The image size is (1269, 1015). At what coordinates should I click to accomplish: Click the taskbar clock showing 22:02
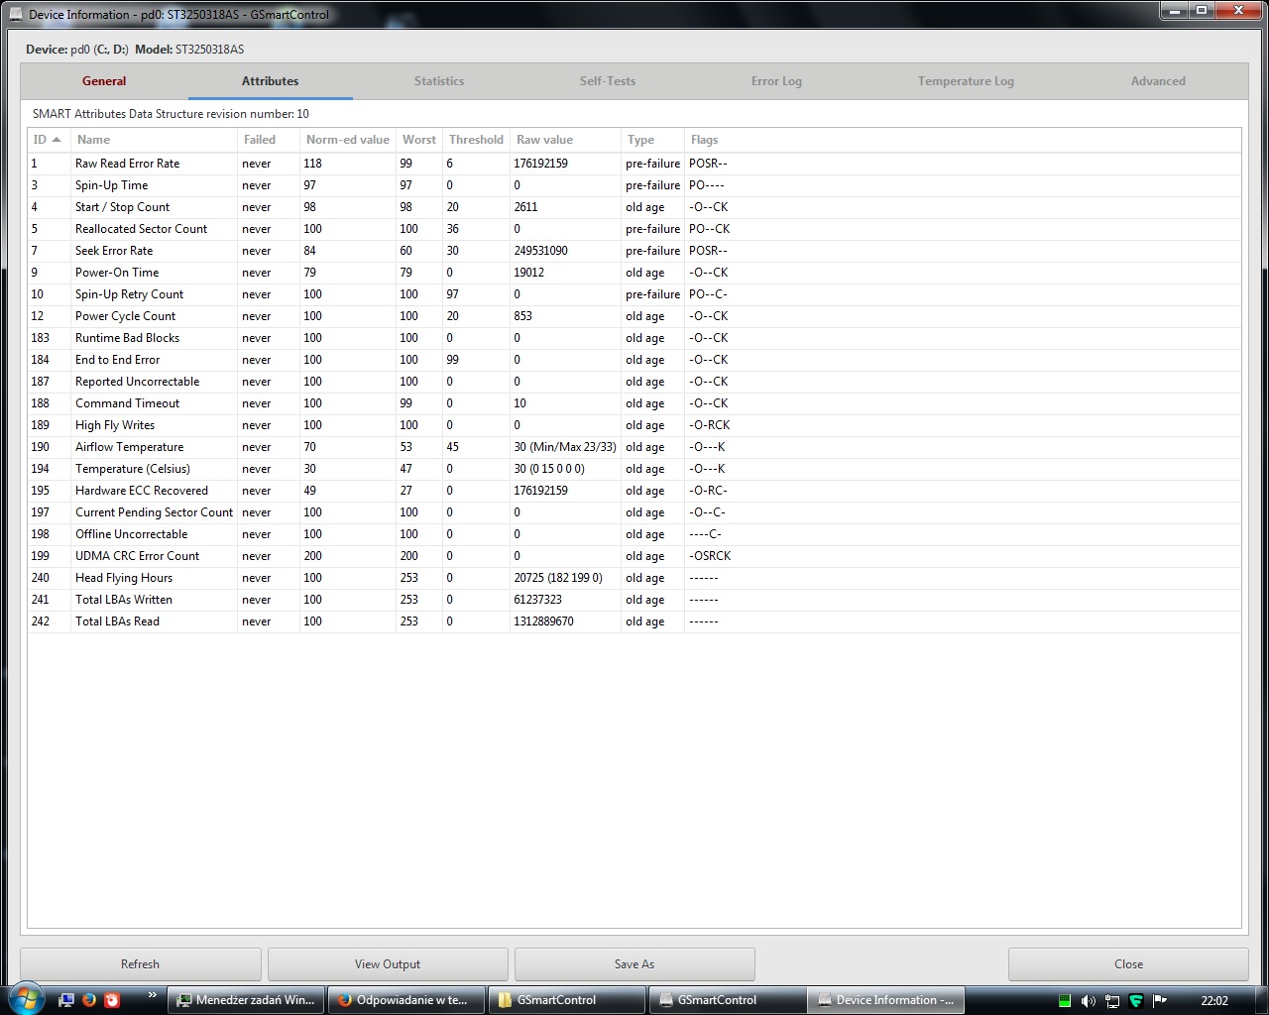click(1214, 1000)
